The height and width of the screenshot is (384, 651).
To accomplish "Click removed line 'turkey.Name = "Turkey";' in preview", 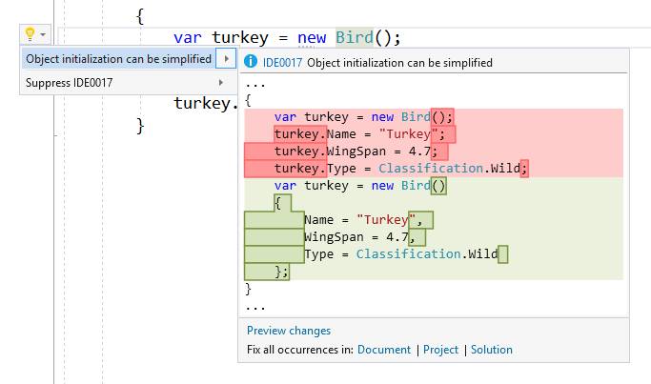I will point(359,134).
